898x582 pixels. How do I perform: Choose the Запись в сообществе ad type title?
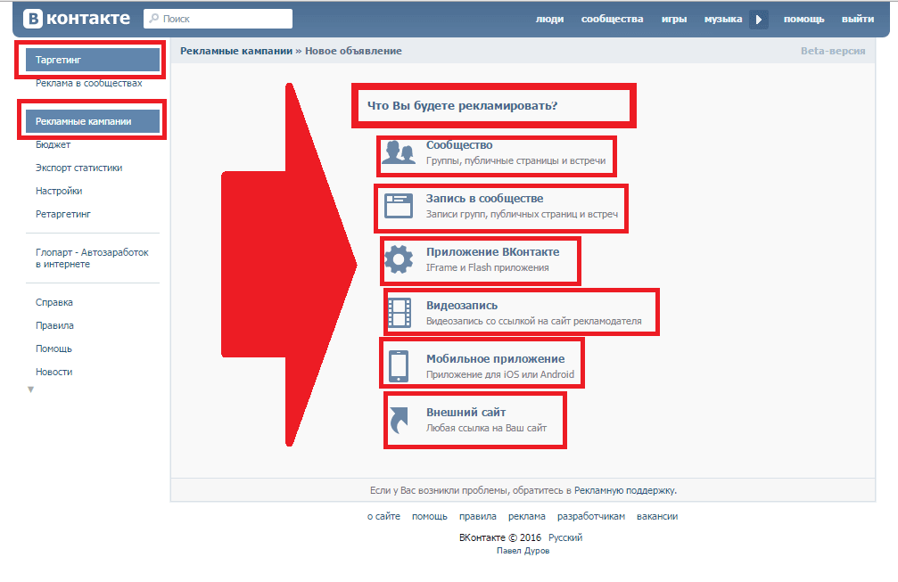coord(484,199)
